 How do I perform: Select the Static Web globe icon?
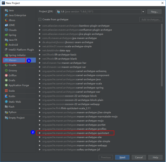[x=6, y=102]
